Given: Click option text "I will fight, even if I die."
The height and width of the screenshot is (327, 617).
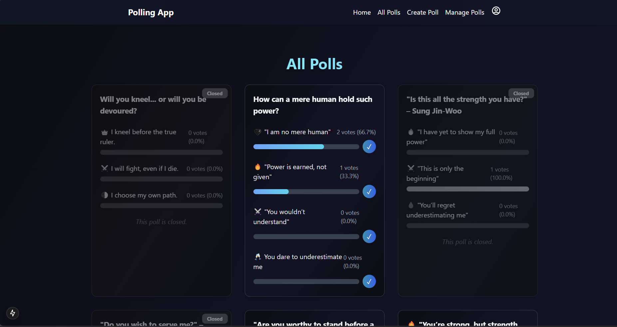Looking at the screenshot, I should coord(145,168).
